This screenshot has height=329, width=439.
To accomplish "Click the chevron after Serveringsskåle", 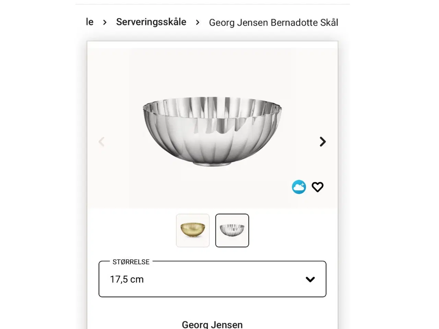I will [198, 22].
